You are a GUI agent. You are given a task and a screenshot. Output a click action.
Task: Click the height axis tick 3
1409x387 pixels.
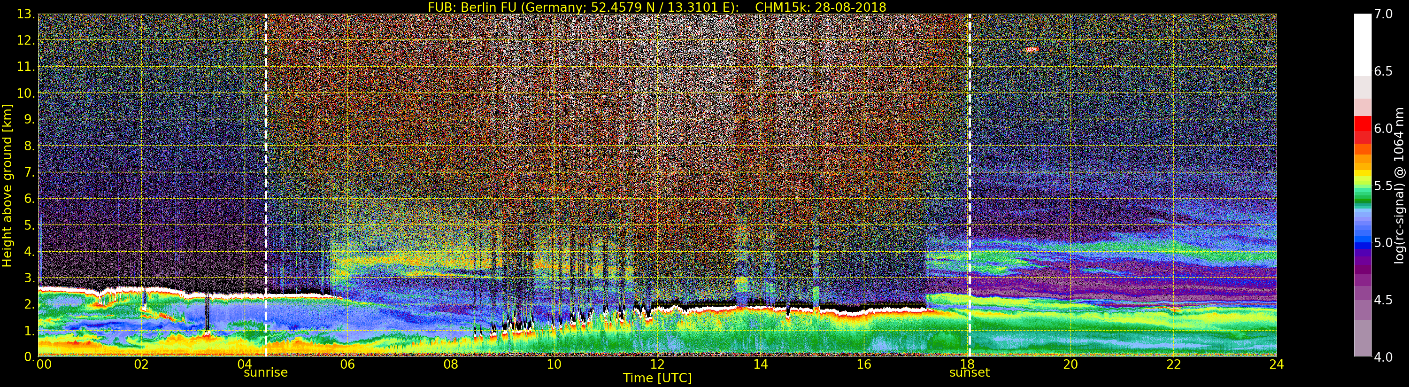[30, 278]
